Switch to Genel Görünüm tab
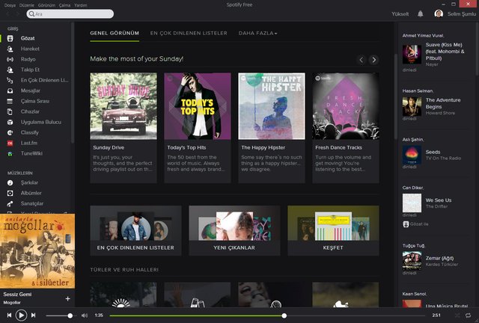Viewport: 479px width, 323px height. point(115,33)
